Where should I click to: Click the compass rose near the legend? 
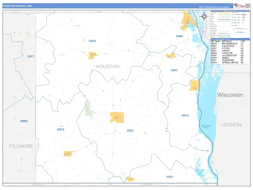(x=204, y=16)
